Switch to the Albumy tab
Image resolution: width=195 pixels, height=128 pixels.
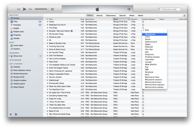99,15
